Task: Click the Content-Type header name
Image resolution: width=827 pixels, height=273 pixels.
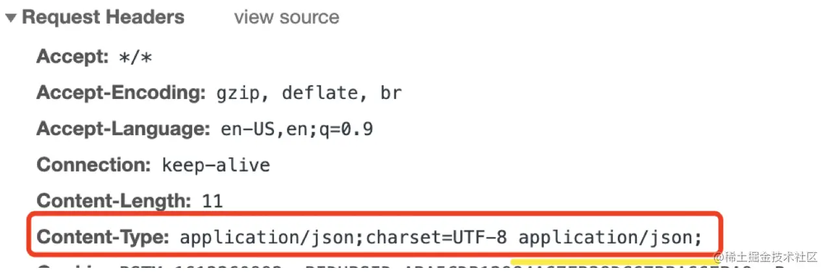Action: click(x=103, y=237)
